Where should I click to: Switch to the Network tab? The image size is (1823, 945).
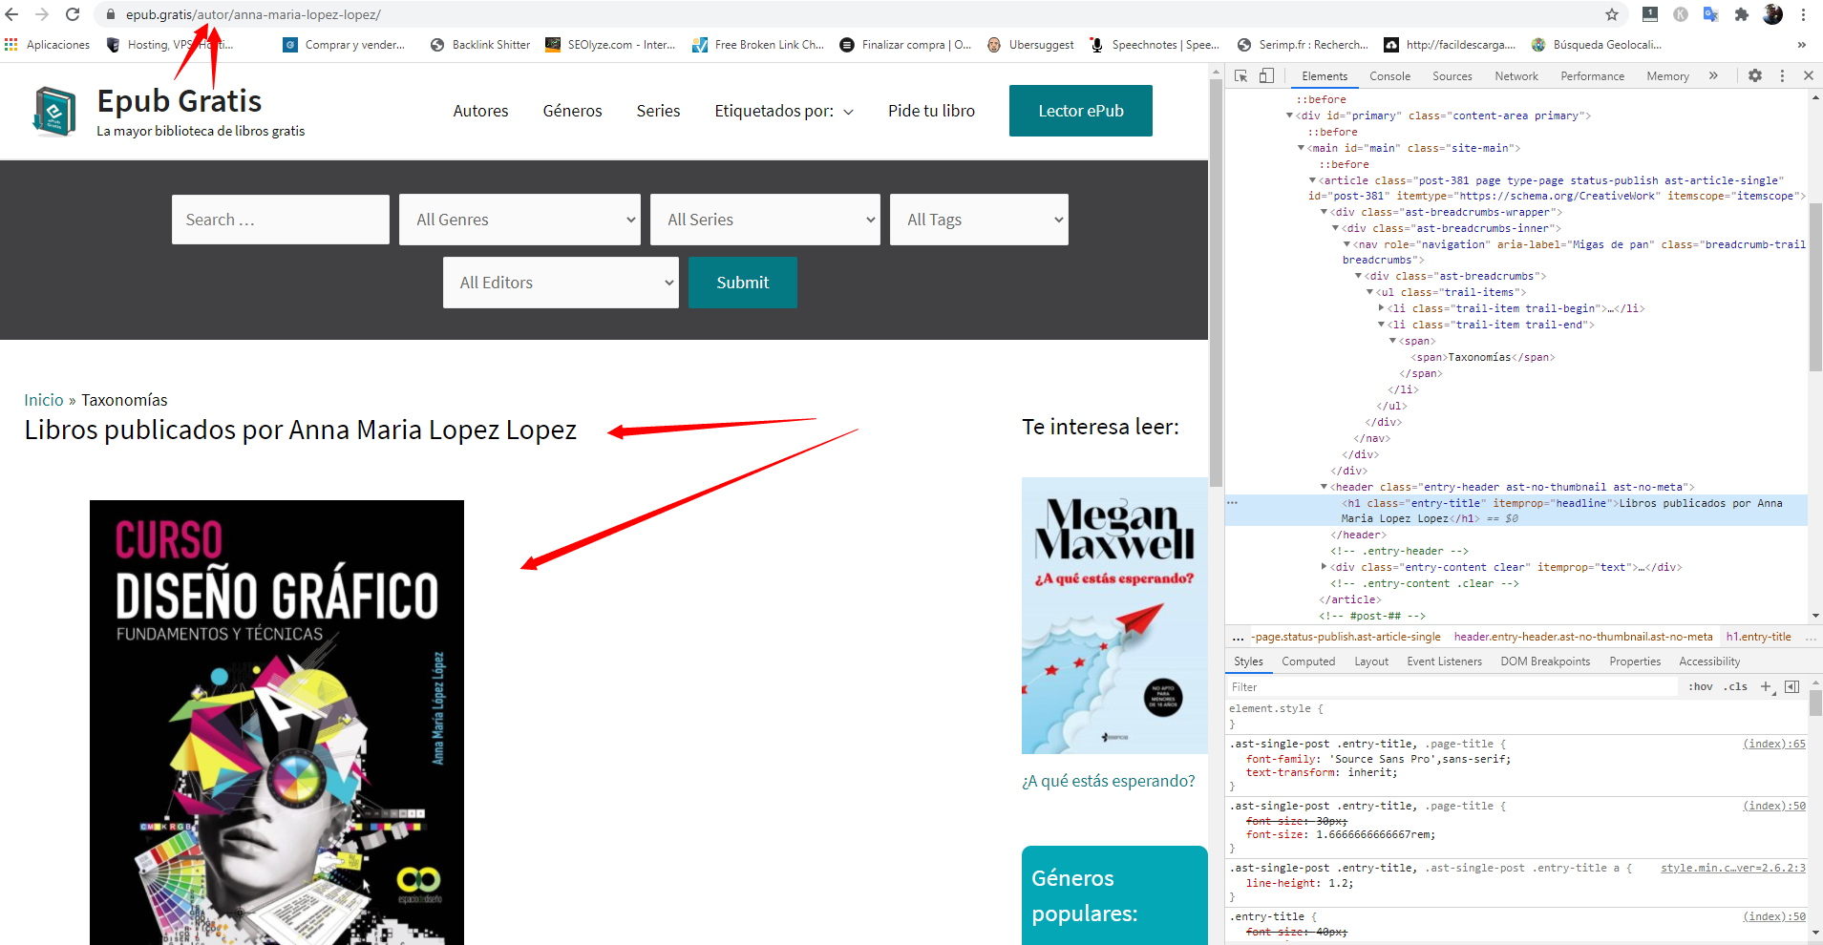point(1516,76)
